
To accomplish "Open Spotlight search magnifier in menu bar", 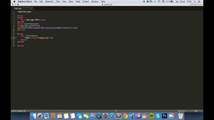I will pyautogui.click(x=195, y=1).
